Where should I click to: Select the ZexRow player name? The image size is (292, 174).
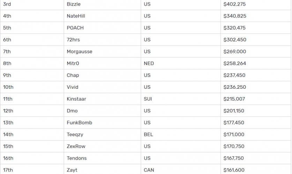tap(76, 146)
